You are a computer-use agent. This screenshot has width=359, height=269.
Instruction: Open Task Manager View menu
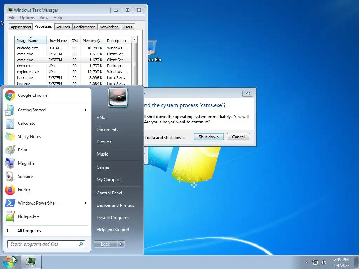coord(44,18)
